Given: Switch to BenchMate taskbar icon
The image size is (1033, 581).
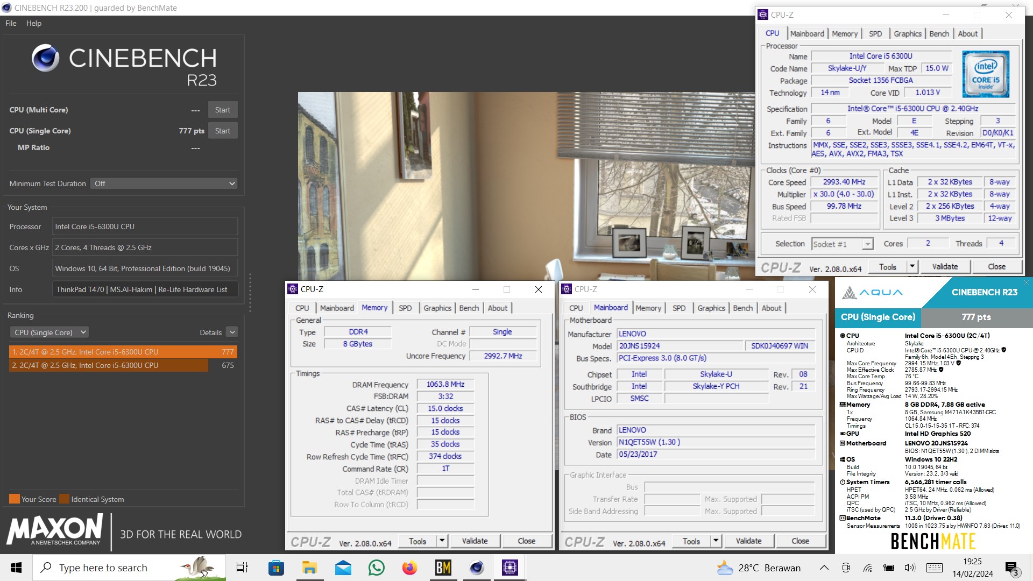Looking at the screenshot, I should coord(443,568).
